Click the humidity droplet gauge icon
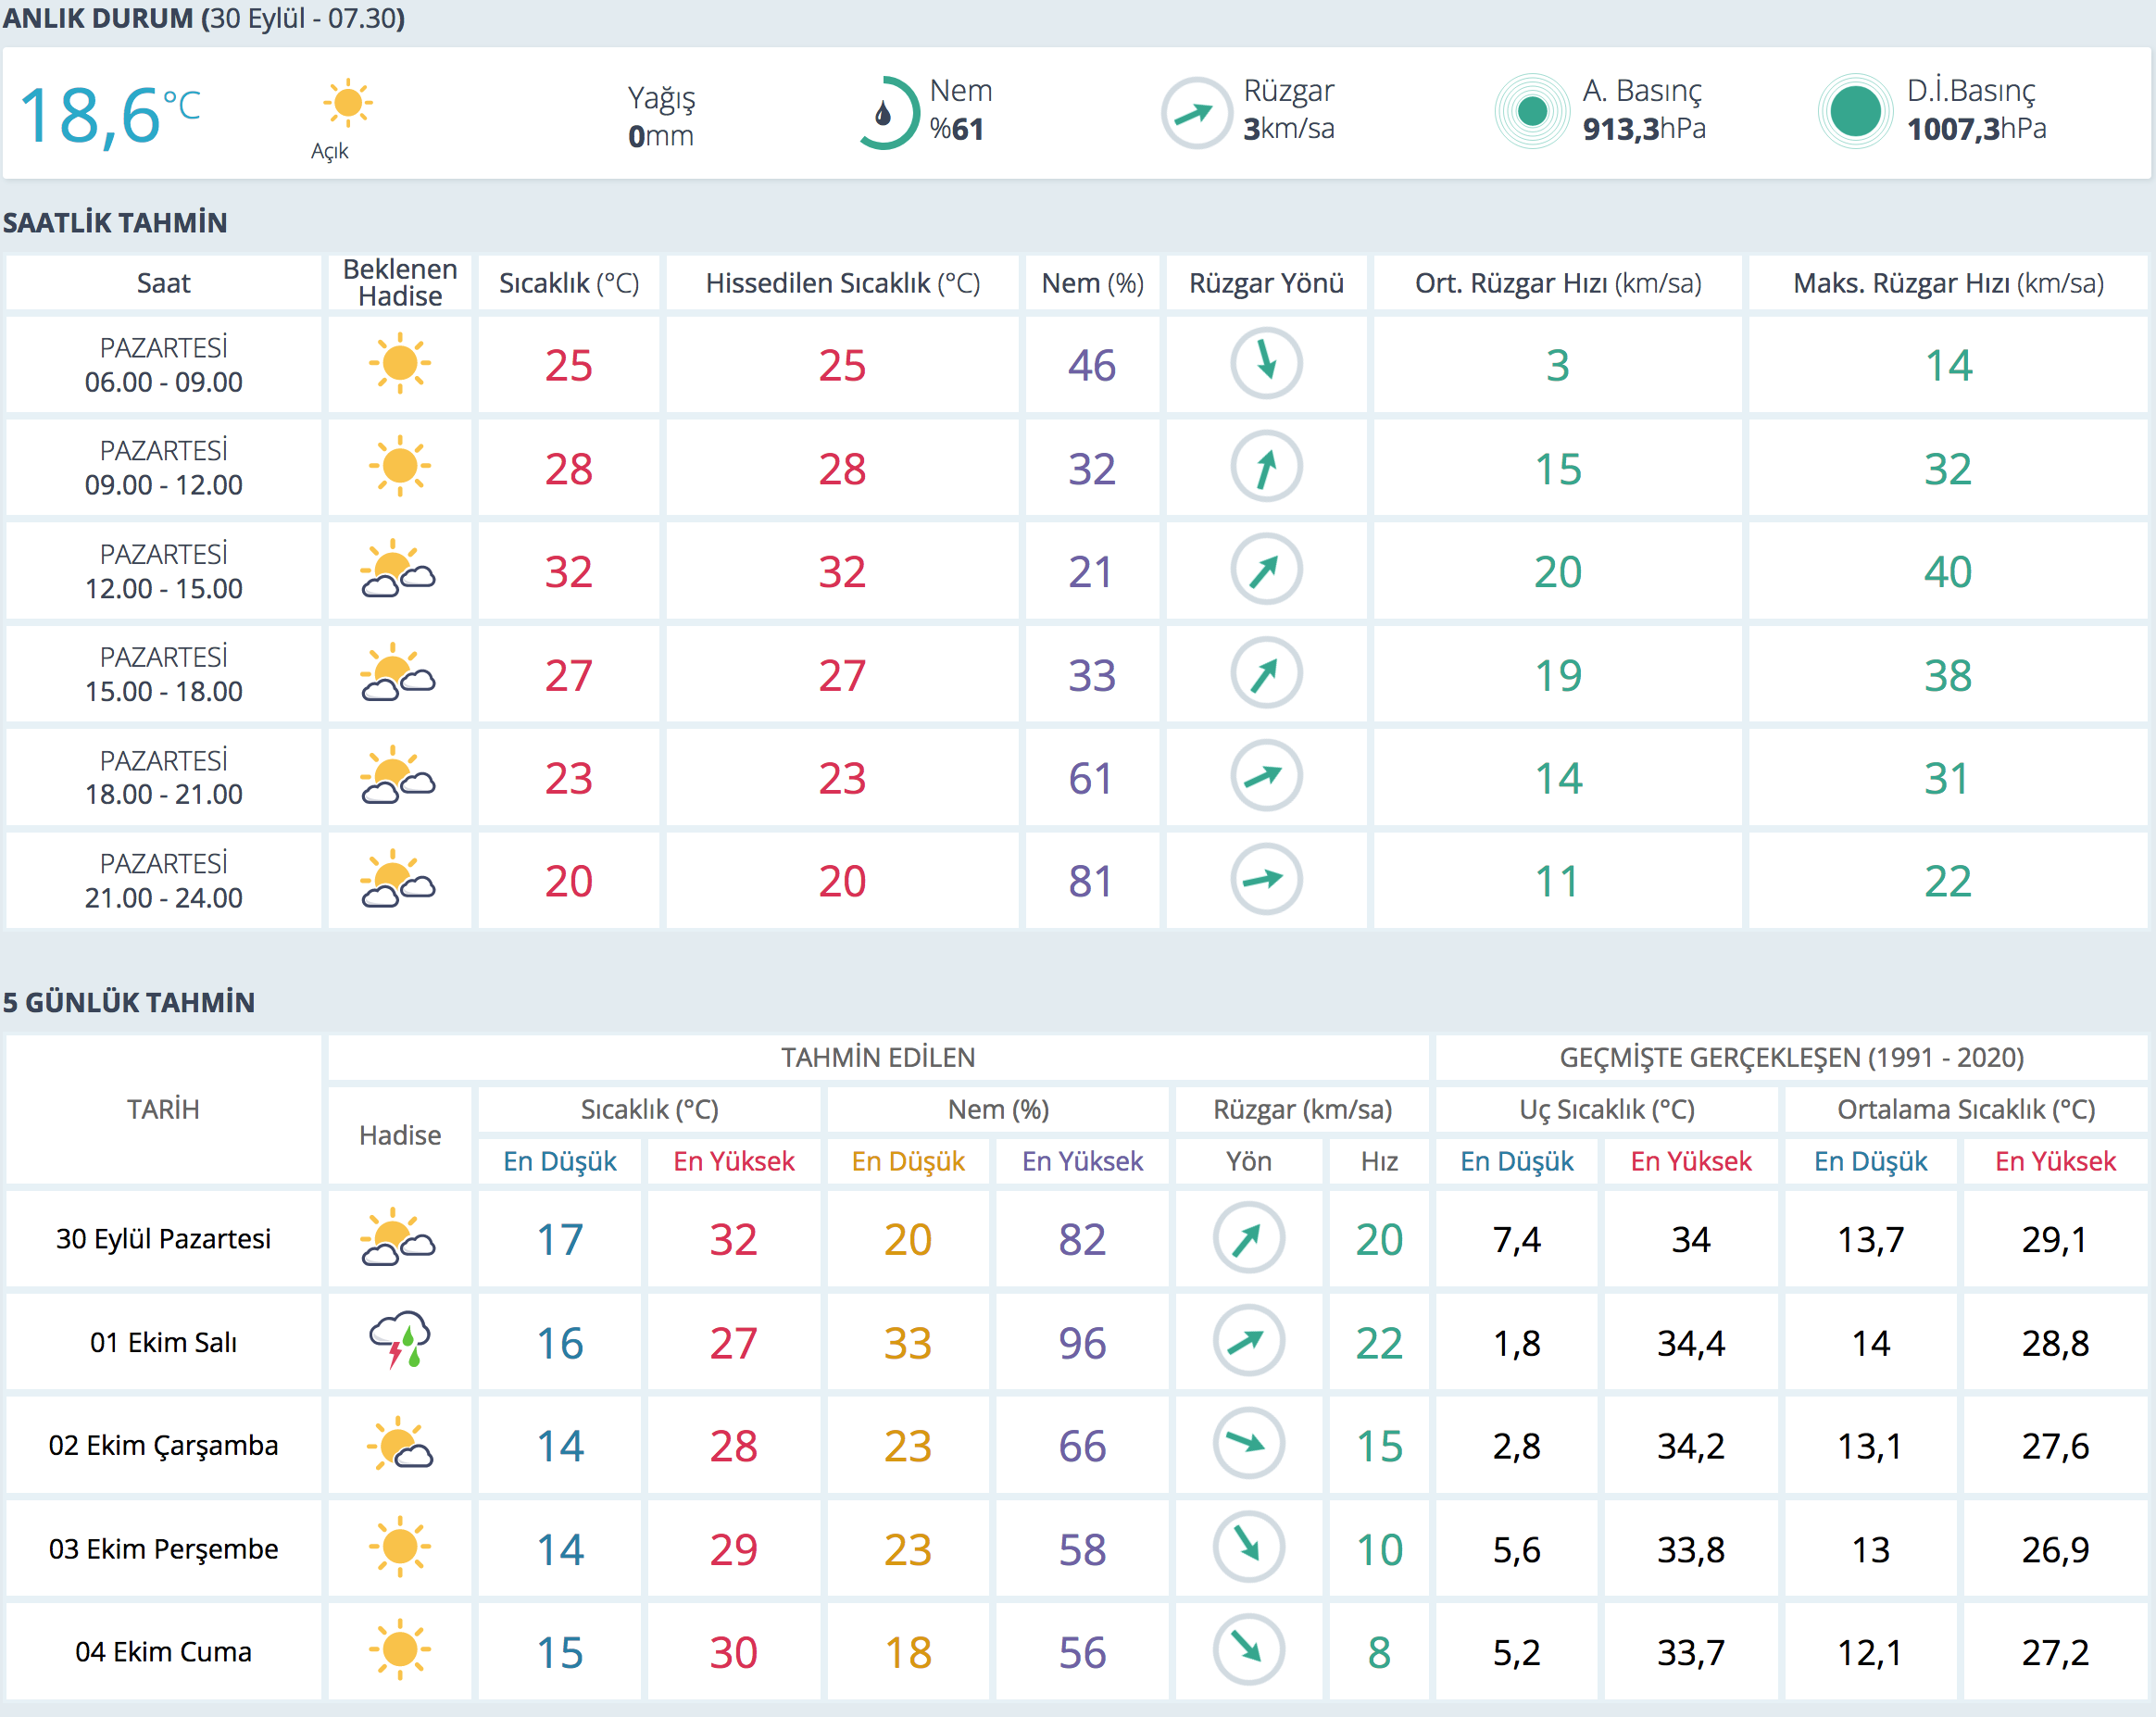Screen dimensions: 2156x1717 887,113
